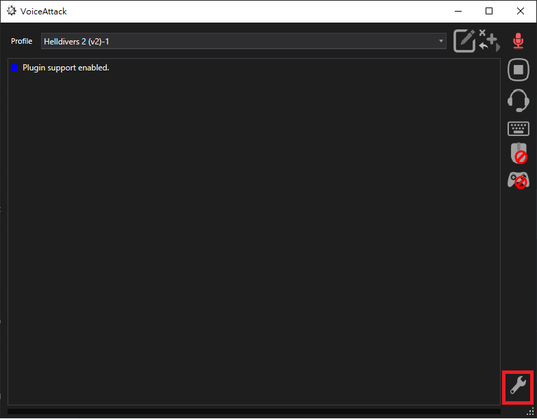537x419 pixels.
Task: Open the more profile actions icon
Action: [489, 41]
